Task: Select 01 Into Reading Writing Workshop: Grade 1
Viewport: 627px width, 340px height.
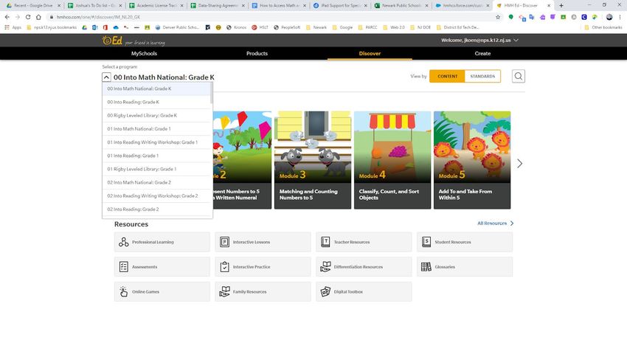Action: point(156,142)
